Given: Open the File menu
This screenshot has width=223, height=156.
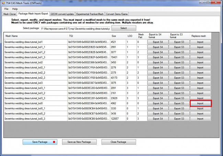Looking at the screenshot, I should 6,9.
